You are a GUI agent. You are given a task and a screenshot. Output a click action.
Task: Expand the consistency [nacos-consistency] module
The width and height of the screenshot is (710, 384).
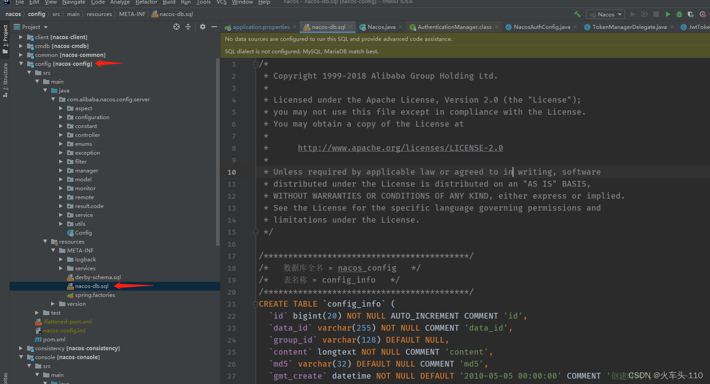pyautogui.click(x=20, y=348)
